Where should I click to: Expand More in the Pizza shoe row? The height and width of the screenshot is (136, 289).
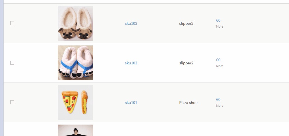coord(220,106)
